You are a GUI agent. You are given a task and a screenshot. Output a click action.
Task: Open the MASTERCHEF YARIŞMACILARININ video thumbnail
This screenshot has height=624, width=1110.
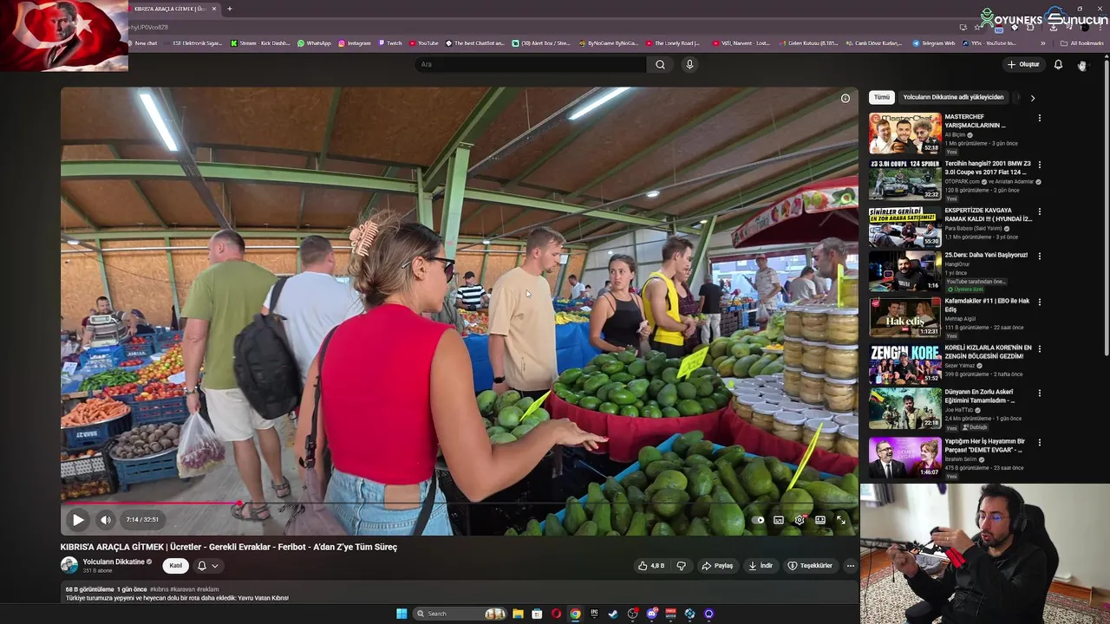(x=905, y=133)
